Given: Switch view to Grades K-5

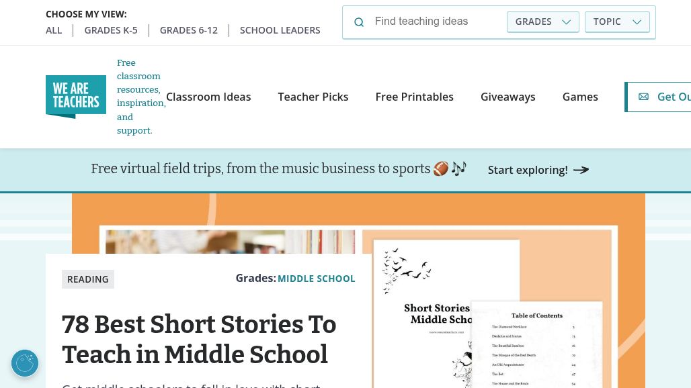Looking at the screenshot, I should tap(111, 30).
